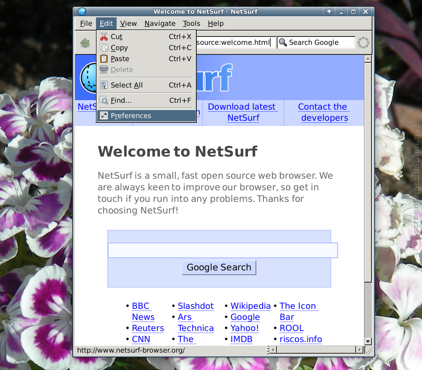Choose Cut from the Edit menu
Viewport: 422px width, 370px height.
point(146,36)
